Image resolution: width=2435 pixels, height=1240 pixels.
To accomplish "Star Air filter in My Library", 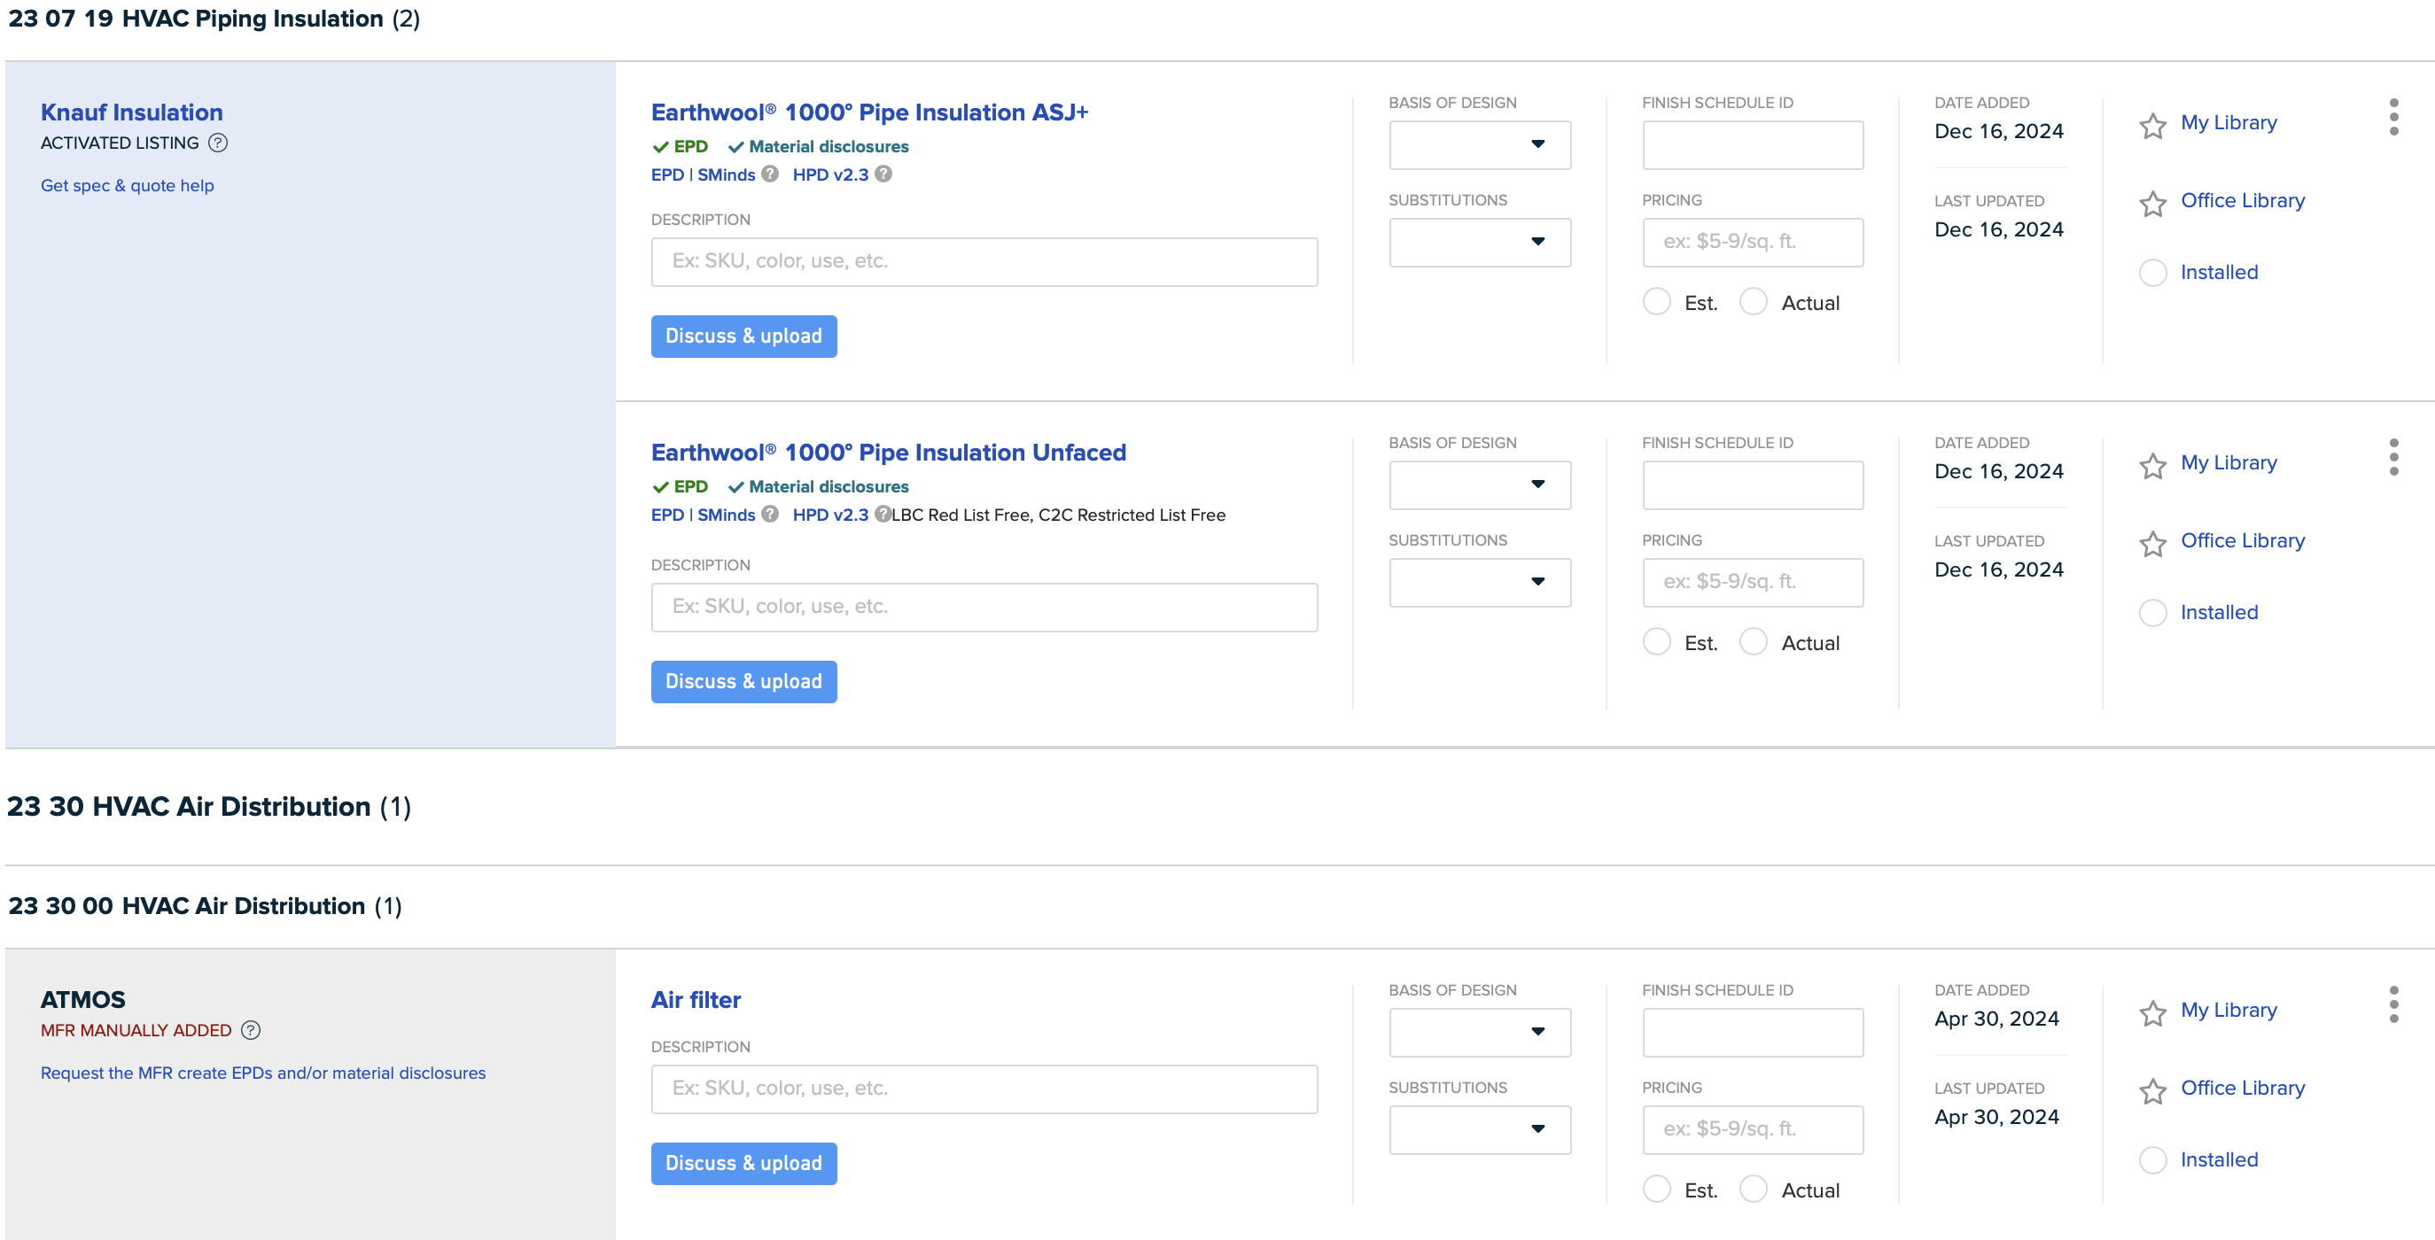I will click(2152, 1013).
